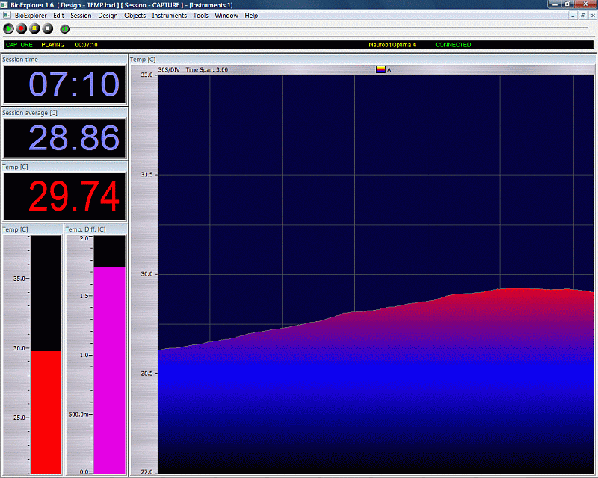The width and height of the screenshot is (598, 478).
Task: Click the 31.5 y-axis label
Action: [x=147, y=174]
